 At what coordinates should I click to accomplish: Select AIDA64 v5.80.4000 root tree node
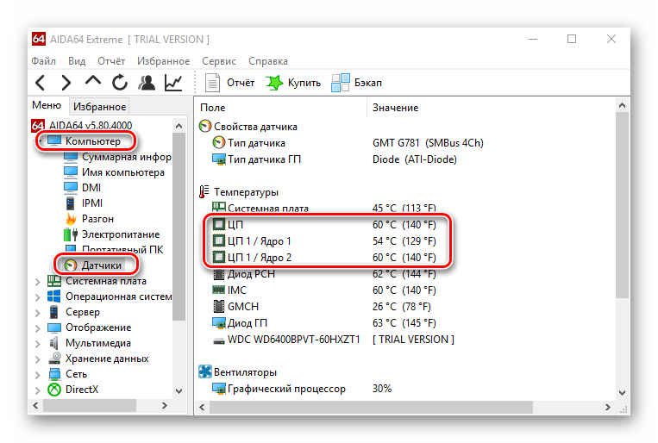click(82, 126)
